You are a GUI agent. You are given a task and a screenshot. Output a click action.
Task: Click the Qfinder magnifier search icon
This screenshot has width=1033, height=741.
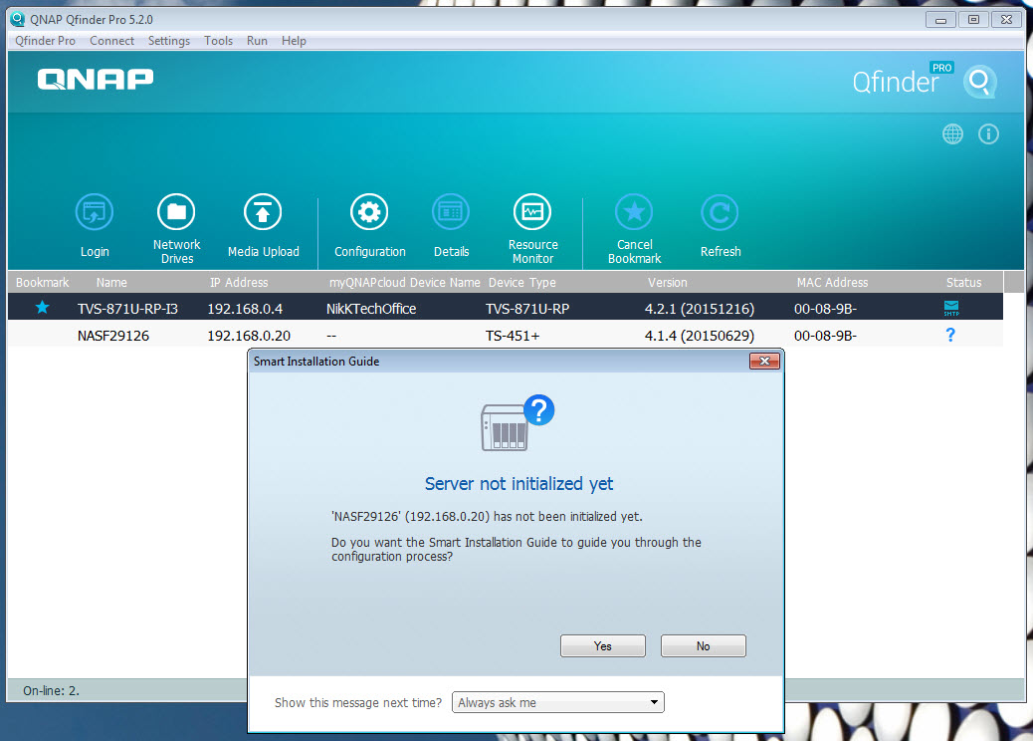point(979,82)
